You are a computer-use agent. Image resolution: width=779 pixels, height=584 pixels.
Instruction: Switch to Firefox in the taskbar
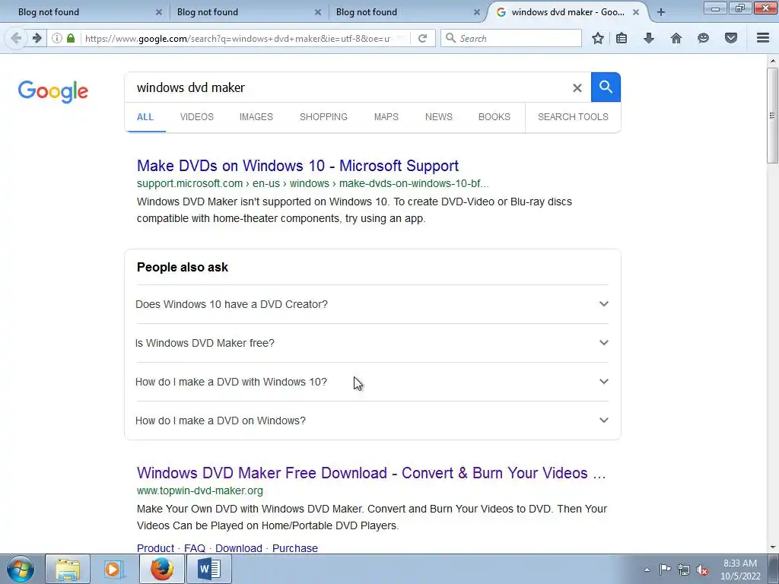point(161,569)
